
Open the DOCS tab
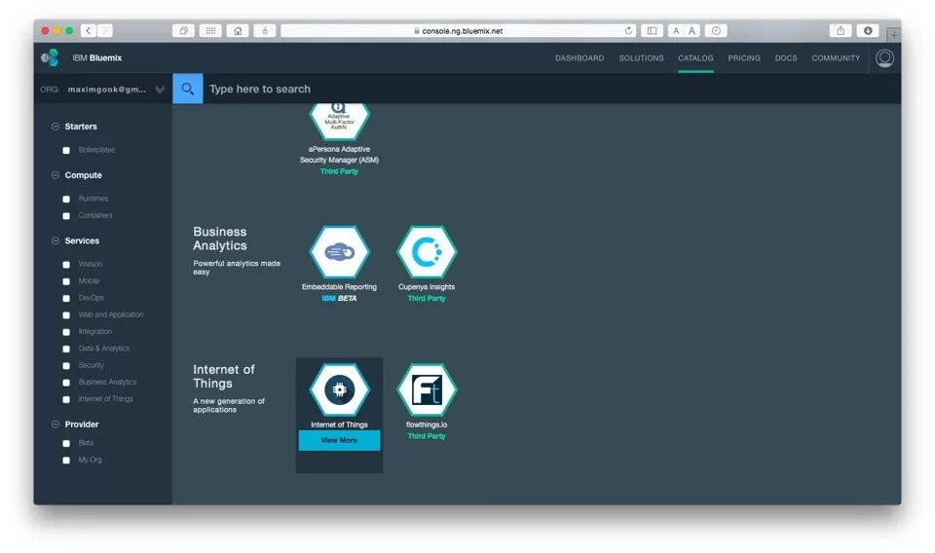(x=786, y=57)
